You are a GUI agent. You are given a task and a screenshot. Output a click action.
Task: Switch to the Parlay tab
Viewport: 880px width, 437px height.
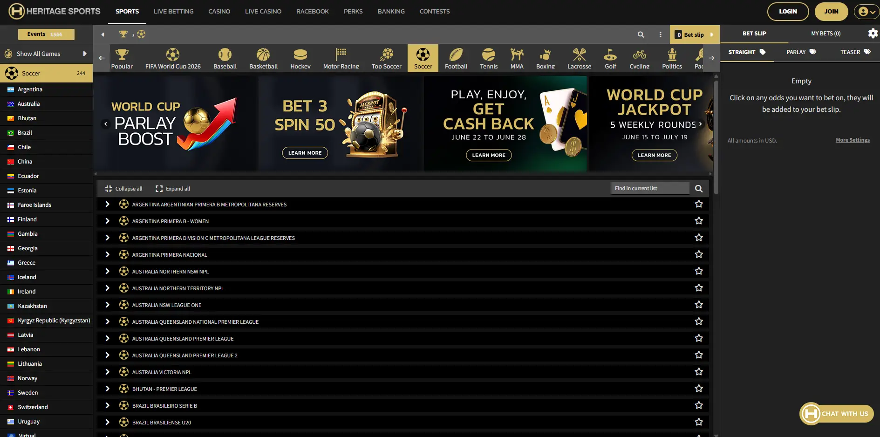tap(801, 52)
